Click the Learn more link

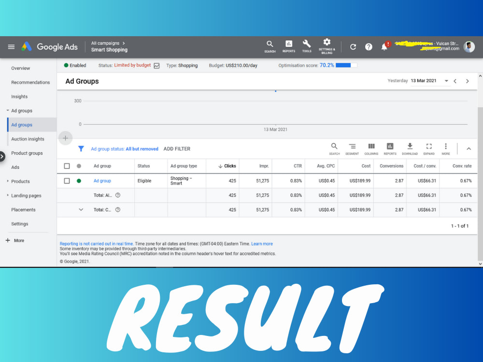(x=262, y=244)
